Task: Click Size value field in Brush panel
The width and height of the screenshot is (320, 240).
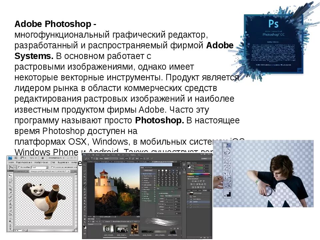Action: click(178, 189)
